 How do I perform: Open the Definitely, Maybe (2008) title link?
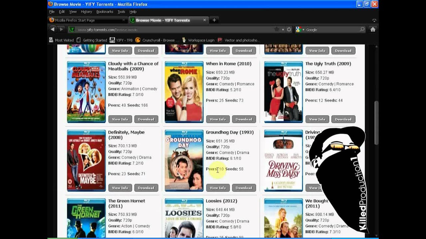[x=126, y=135]
